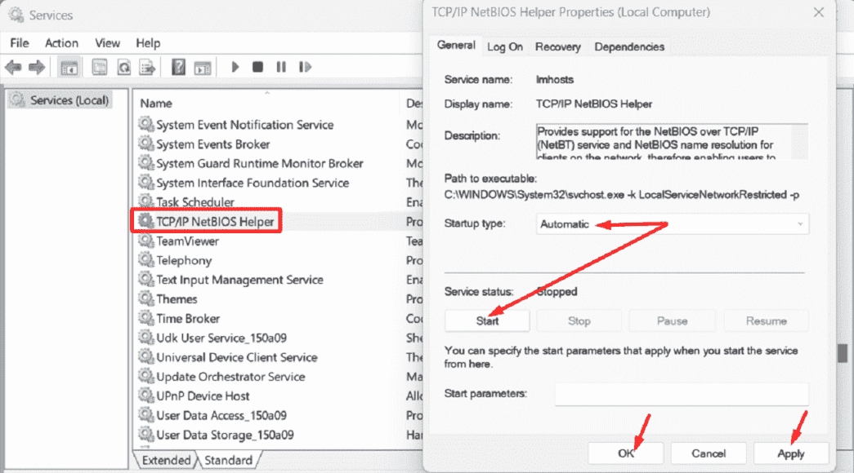Click the lmhosts service name value

[x=554, y=79]
